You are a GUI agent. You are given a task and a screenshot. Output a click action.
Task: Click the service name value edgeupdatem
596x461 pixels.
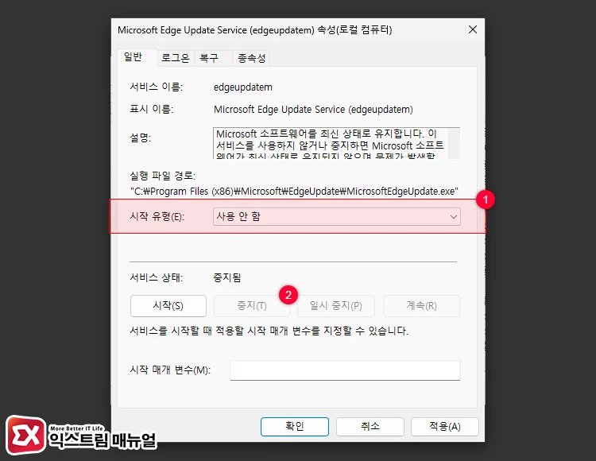(x=243, y=87)
